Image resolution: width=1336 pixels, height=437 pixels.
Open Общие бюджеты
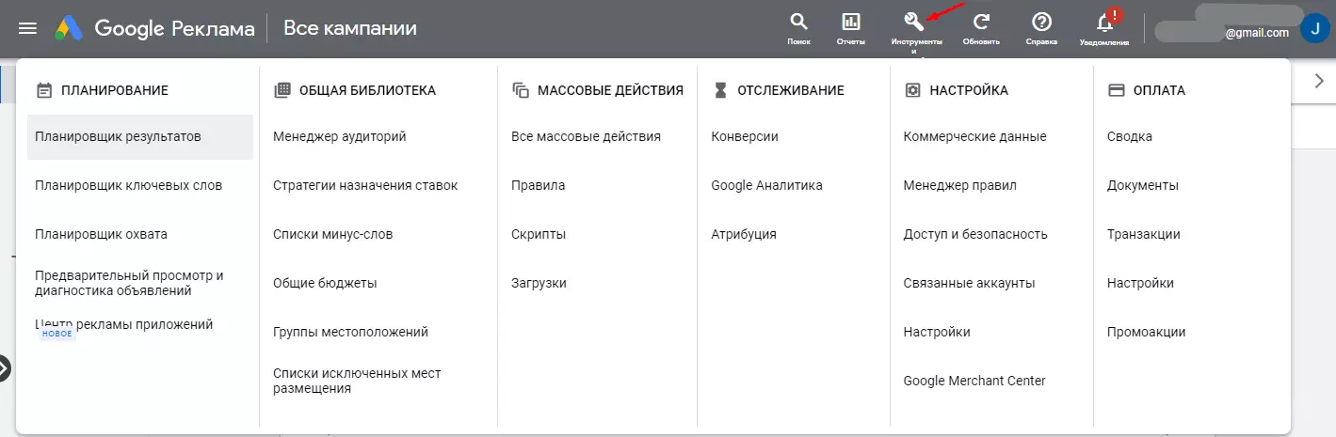coord(325,283)
